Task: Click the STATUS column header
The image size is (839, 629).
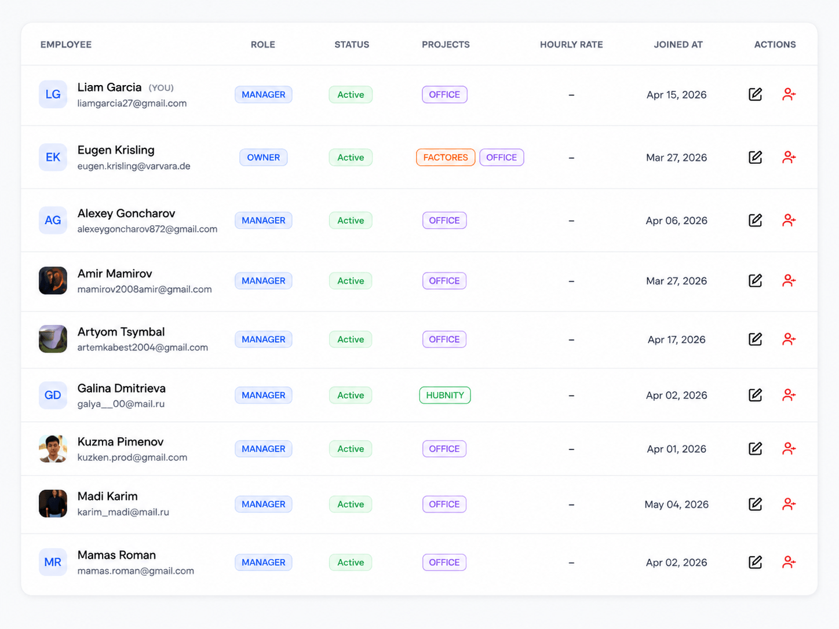Action: tap(352, 45)
